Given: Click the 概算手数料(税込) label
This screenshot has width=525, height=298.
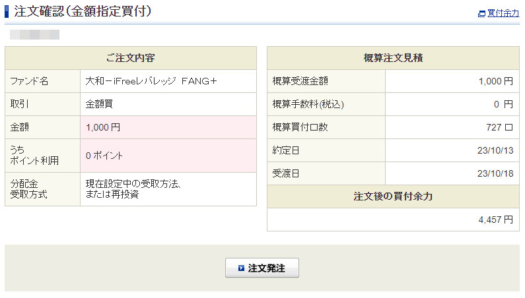Looking at the screenshot, I should 308,104.
